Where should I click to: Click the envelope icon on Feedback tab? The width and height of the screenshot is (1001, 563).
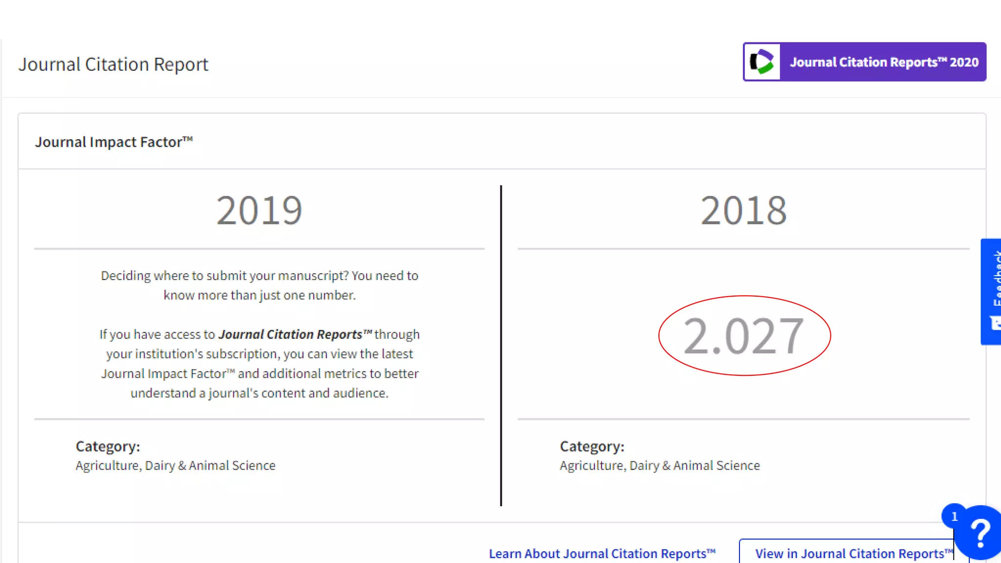[x=995, y=323]
